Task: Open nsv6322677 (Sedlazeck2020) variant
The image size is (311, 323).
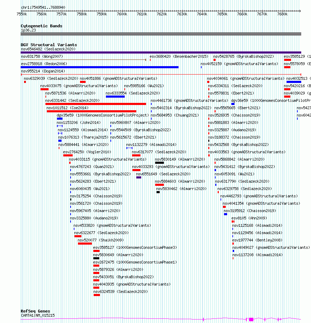Action: pos(101,233)
